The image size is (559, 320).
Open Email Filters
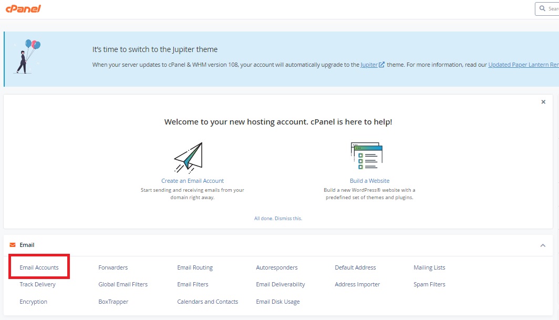coord(192,284)
